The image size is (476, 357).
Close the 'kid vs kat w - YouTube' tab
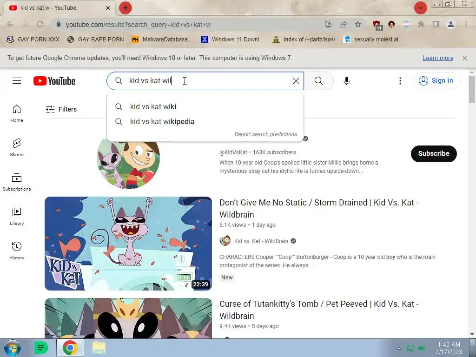tap(108, 8)
